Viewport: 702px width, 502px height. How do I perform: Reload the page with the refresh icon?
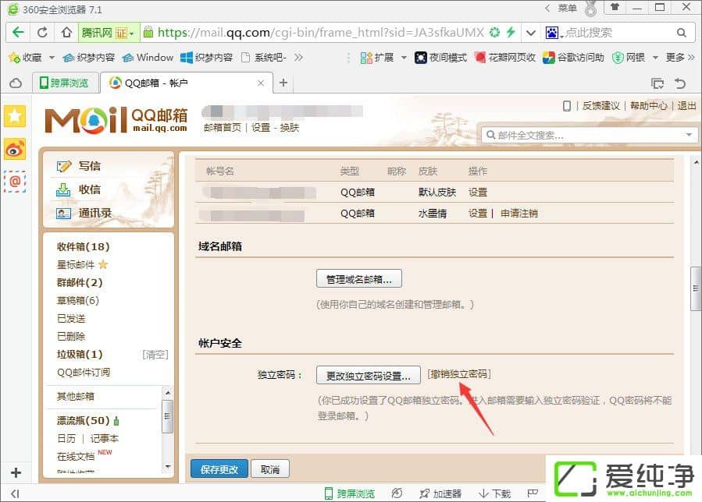(x=42, y=33)
